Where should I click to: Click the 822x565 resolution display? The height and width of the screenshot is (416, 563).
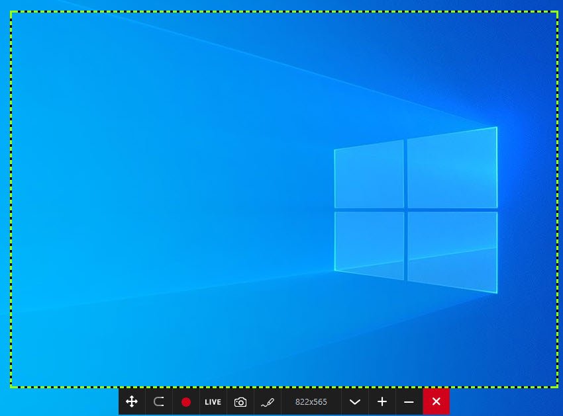[x=311, y=401]
